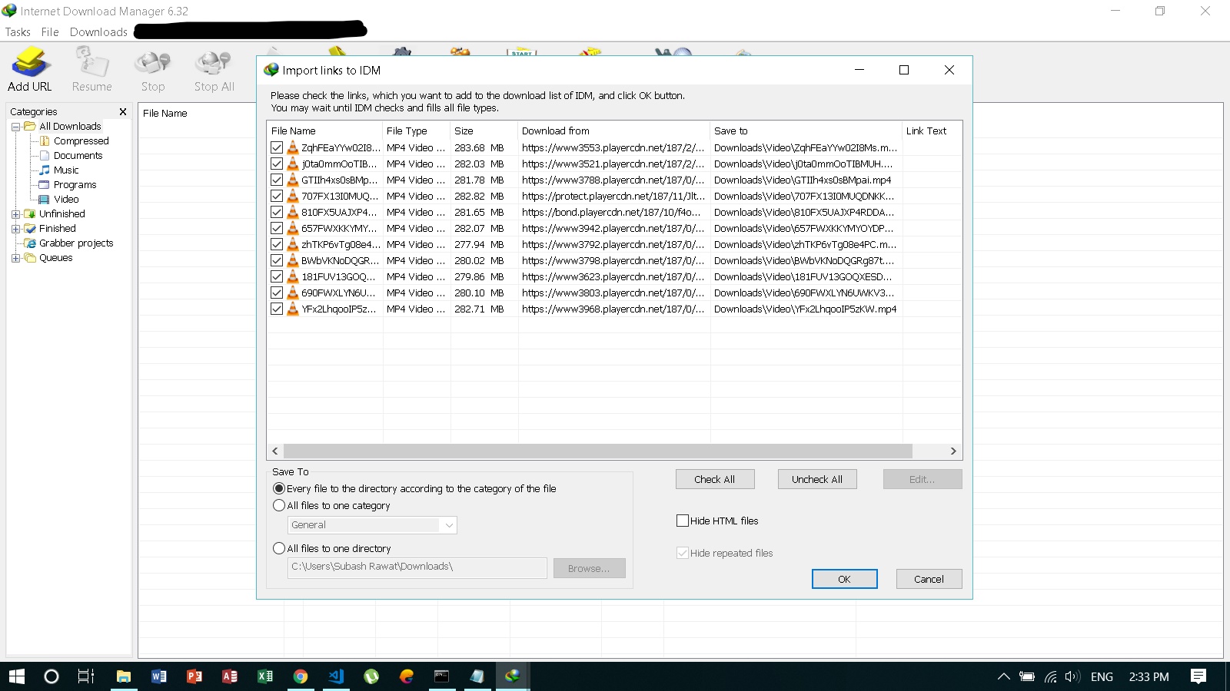This screenshot has height=691, width=1230.
Task: Confirm the import with OK
Action: coord(843,579)
